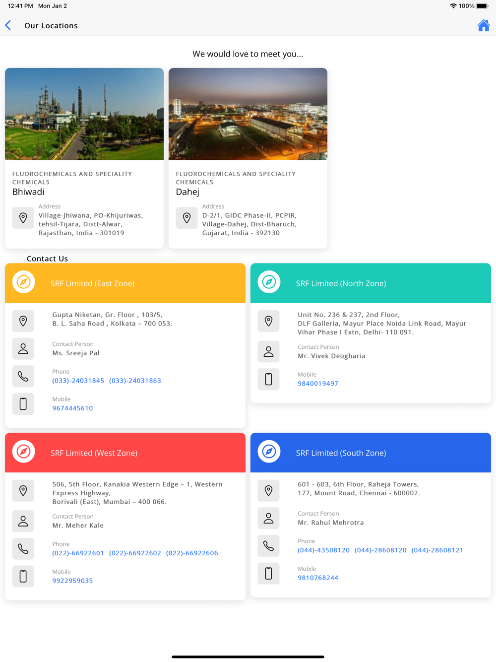Viewport: 496px width, 662px height.
Task: Dial West Zone mobile 9922959035
Action: pos(72,581)
